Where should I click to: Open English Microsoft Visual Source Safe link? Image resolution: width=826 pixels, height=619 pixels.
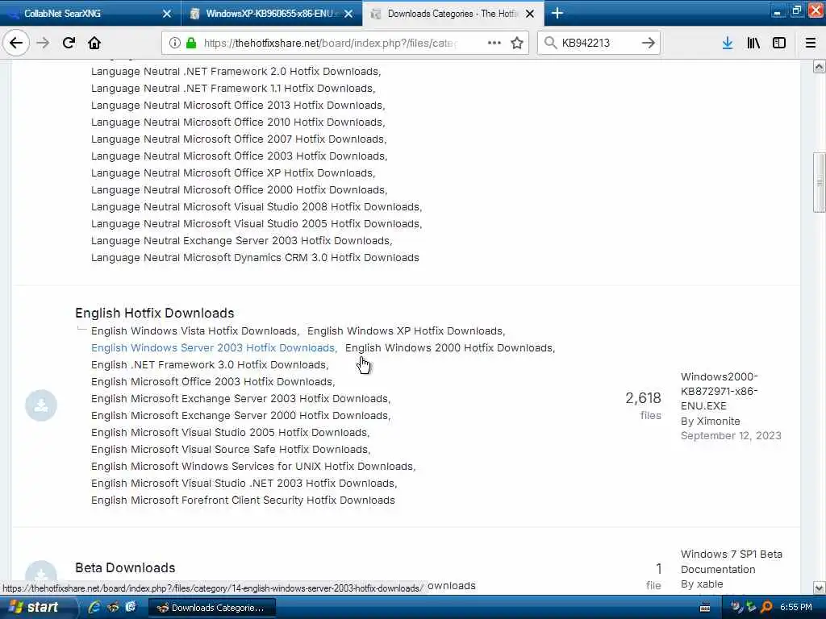point(230,449)
